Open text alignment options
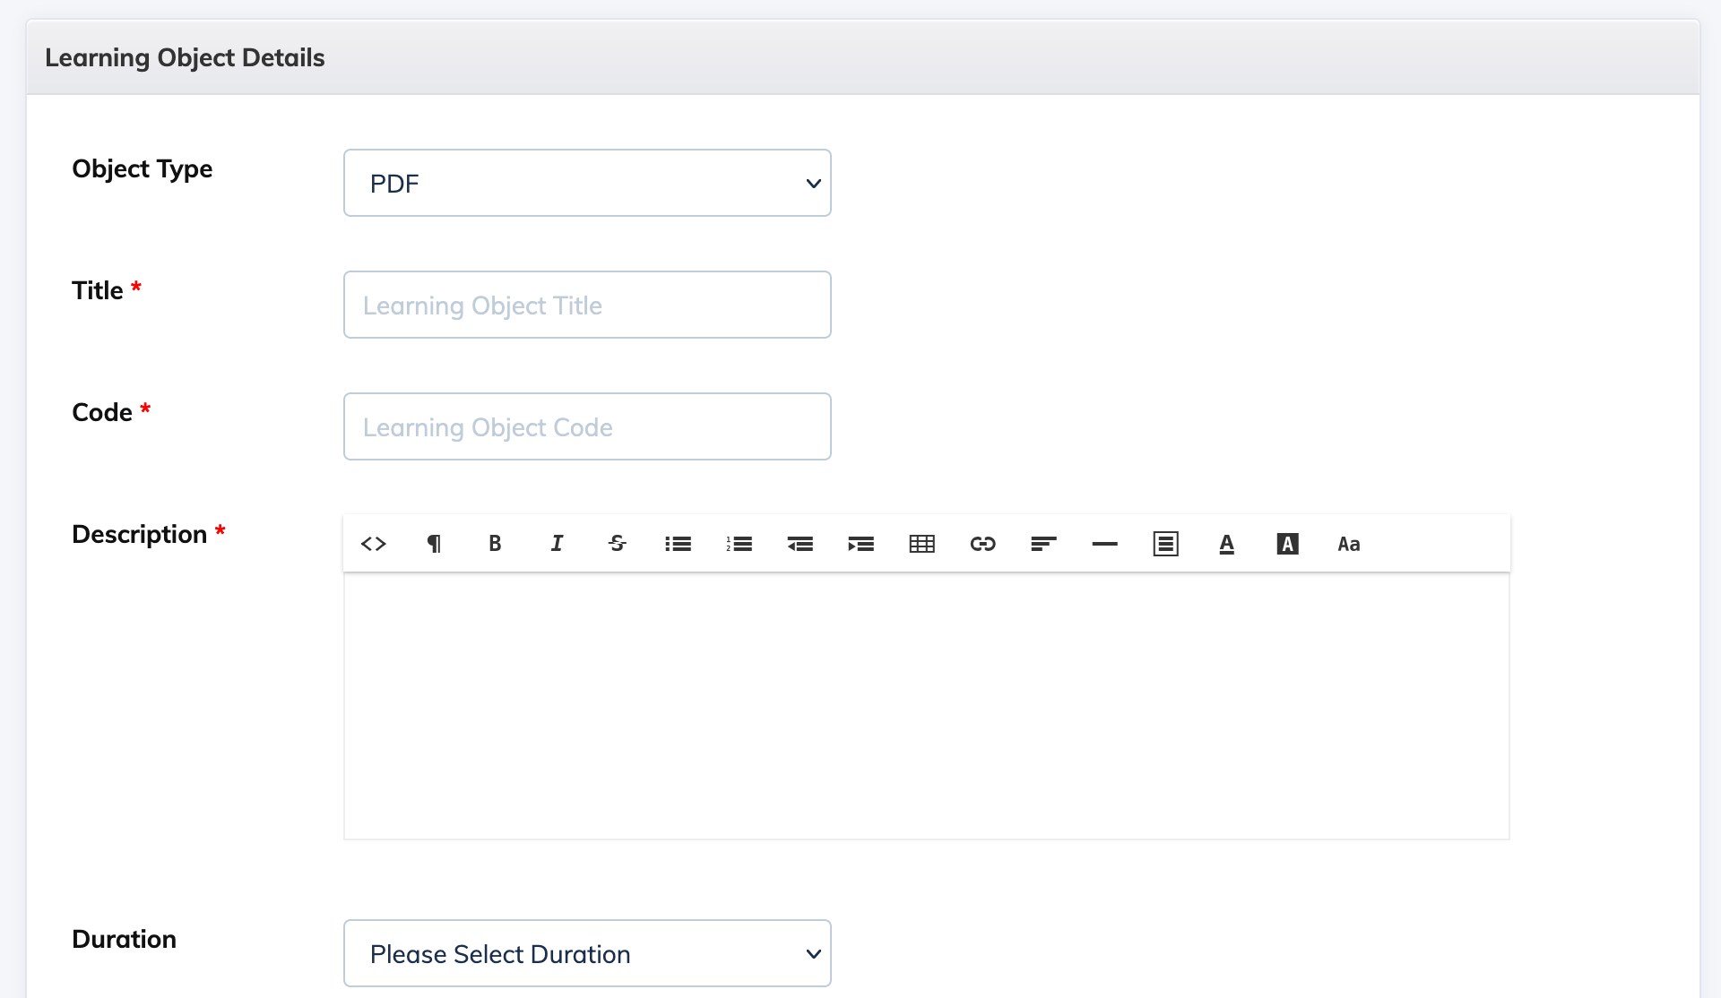Viewport: 1721px width, 998px height. [x=1044, y=544]
